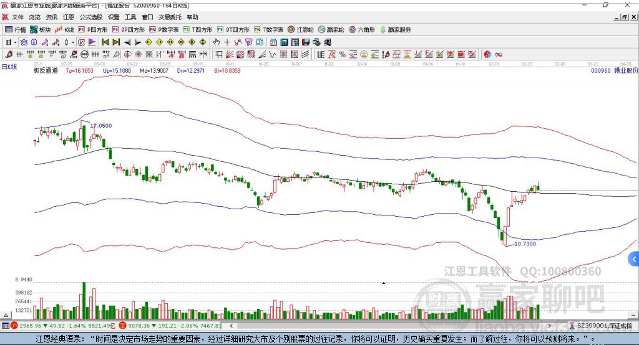The height and width of the screenshot is (345, 639).
Task: Expand the candlestick type dropdown arrow
Action: click(x=72, y=42)
